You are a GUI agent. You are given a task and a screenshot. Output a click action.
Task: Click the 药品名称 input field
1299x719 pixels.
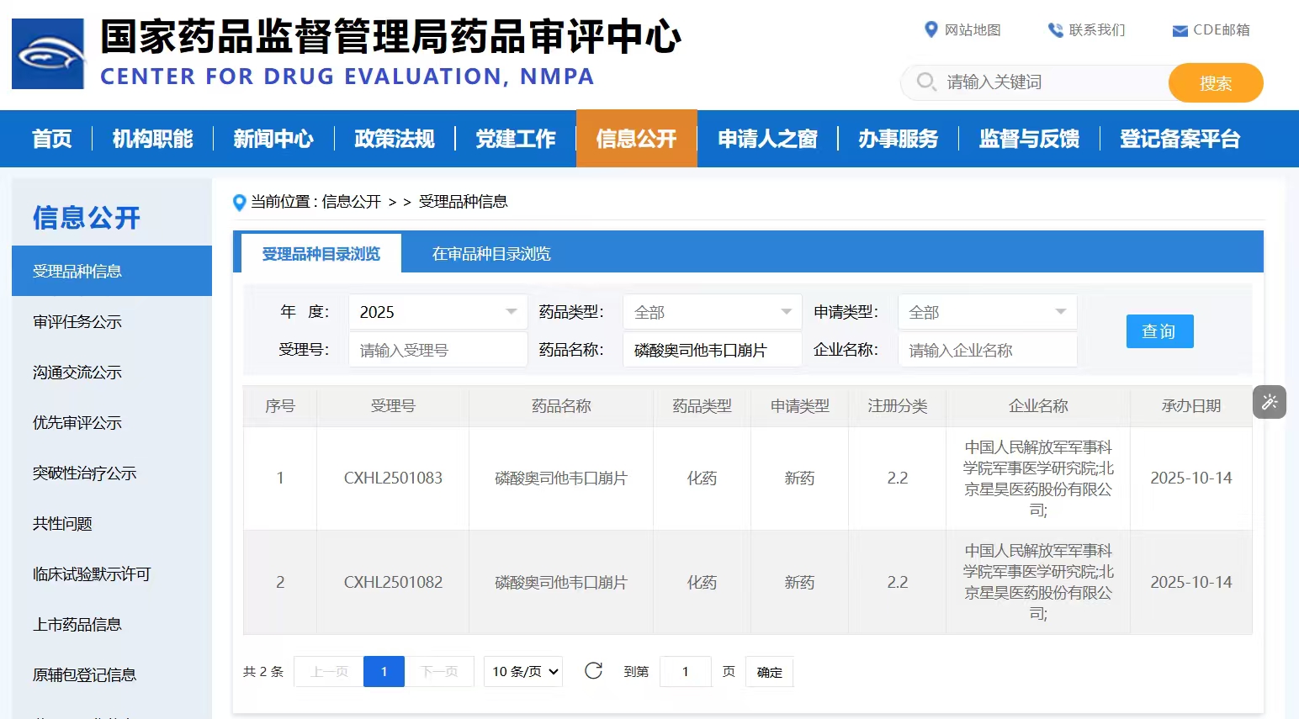click(713, 350)
